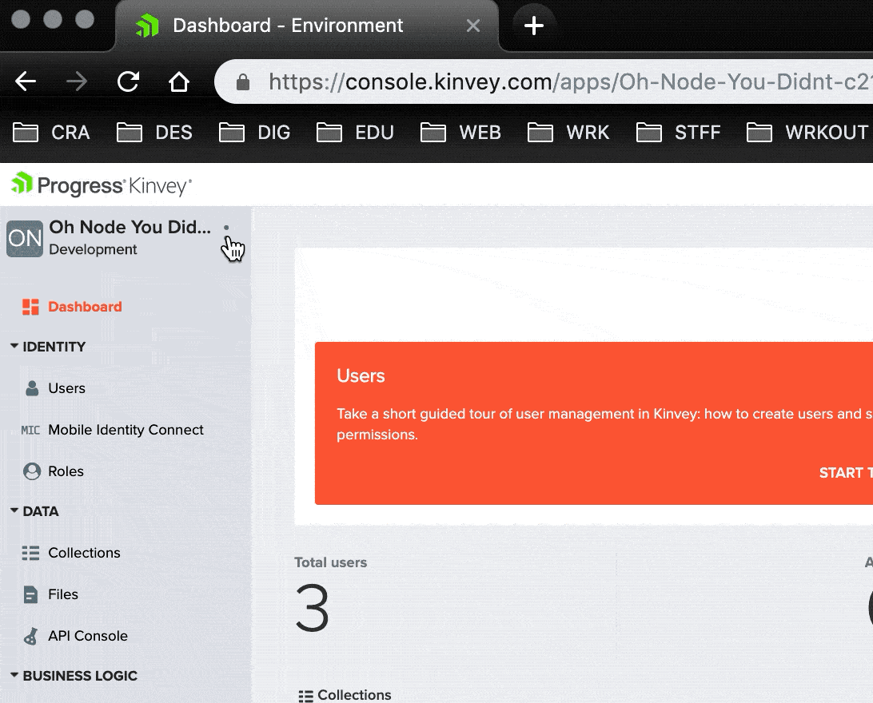873x703 pixels.
Task: Click the browser address bar URL
Action: click(560, 81)
